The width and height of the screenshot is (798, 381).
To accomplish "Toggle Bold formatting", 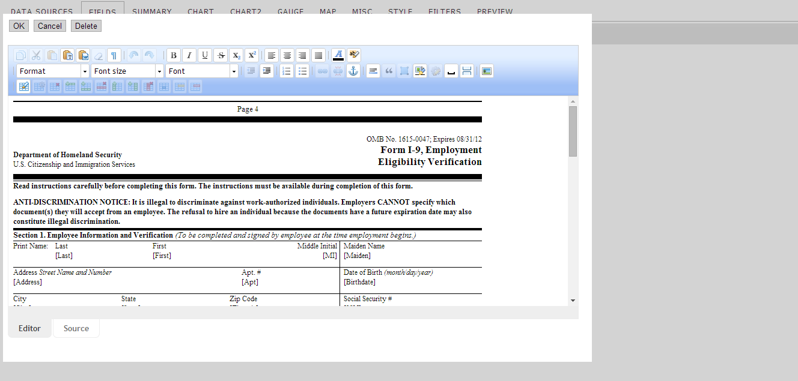I will pos(174,55).
